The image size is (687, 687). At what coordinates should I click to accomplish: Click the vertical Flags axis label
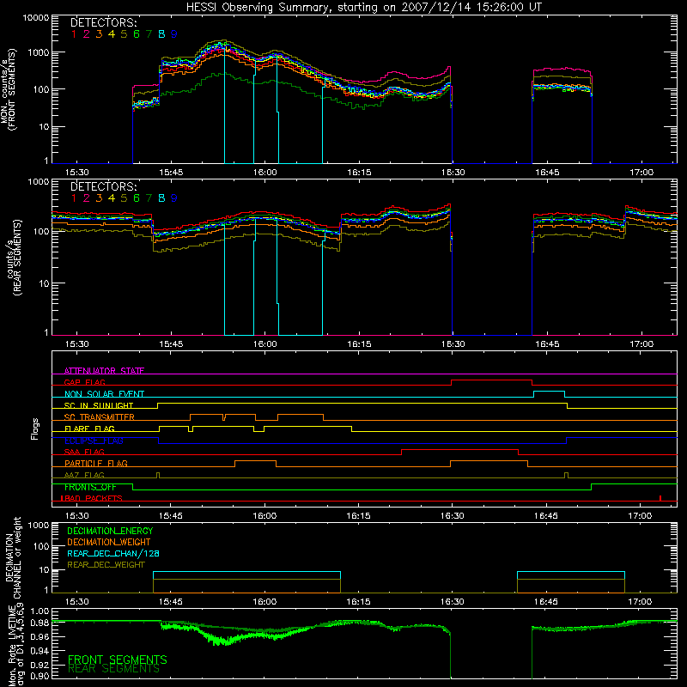pyautogui.click(x=35, y=429)
